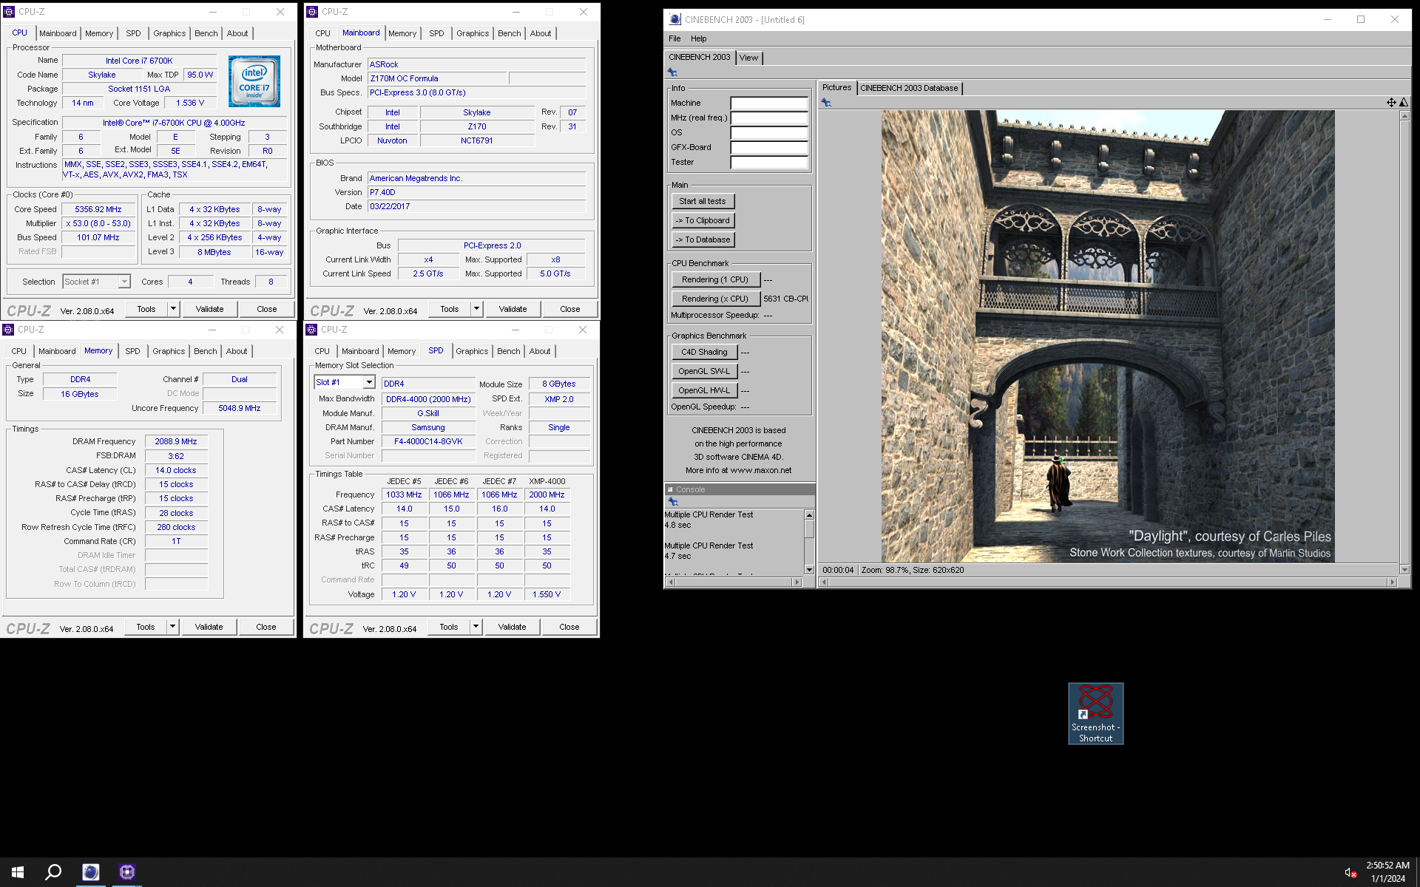Open the Screenshot - Shortcut desktop icon
The height and width of the screenshot is (887, 1420).
click(x=1095, y=713)
